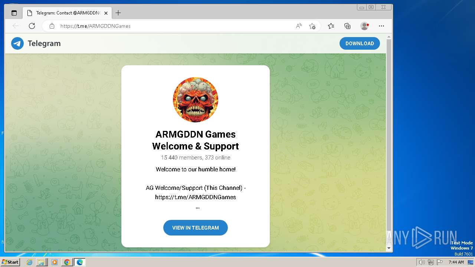The width and height of the screenshot is (475, 267).
Task: Open the volume control tray icon
Action: tap(422, 262)
